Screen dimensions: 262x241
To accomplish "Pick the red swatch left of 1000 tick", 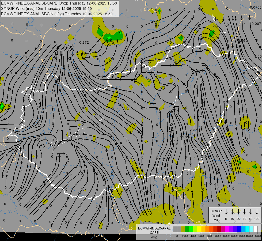I will (215, 229).
